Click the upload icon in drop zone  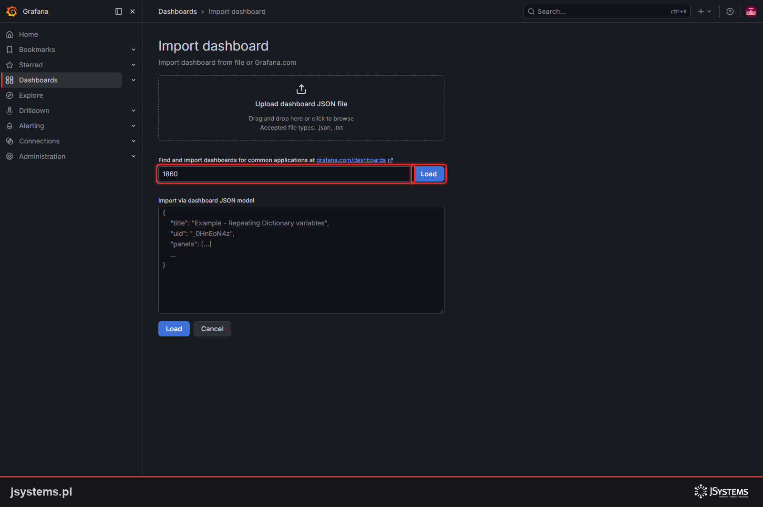click(301, 89)
